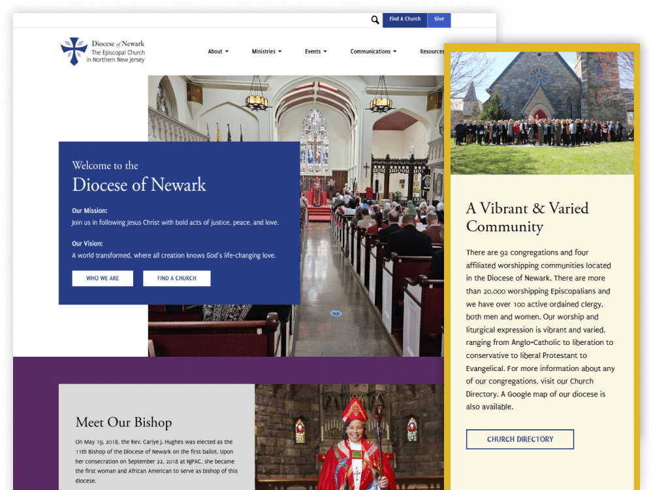Click the WHO WE ARE button

click(103, 278)
